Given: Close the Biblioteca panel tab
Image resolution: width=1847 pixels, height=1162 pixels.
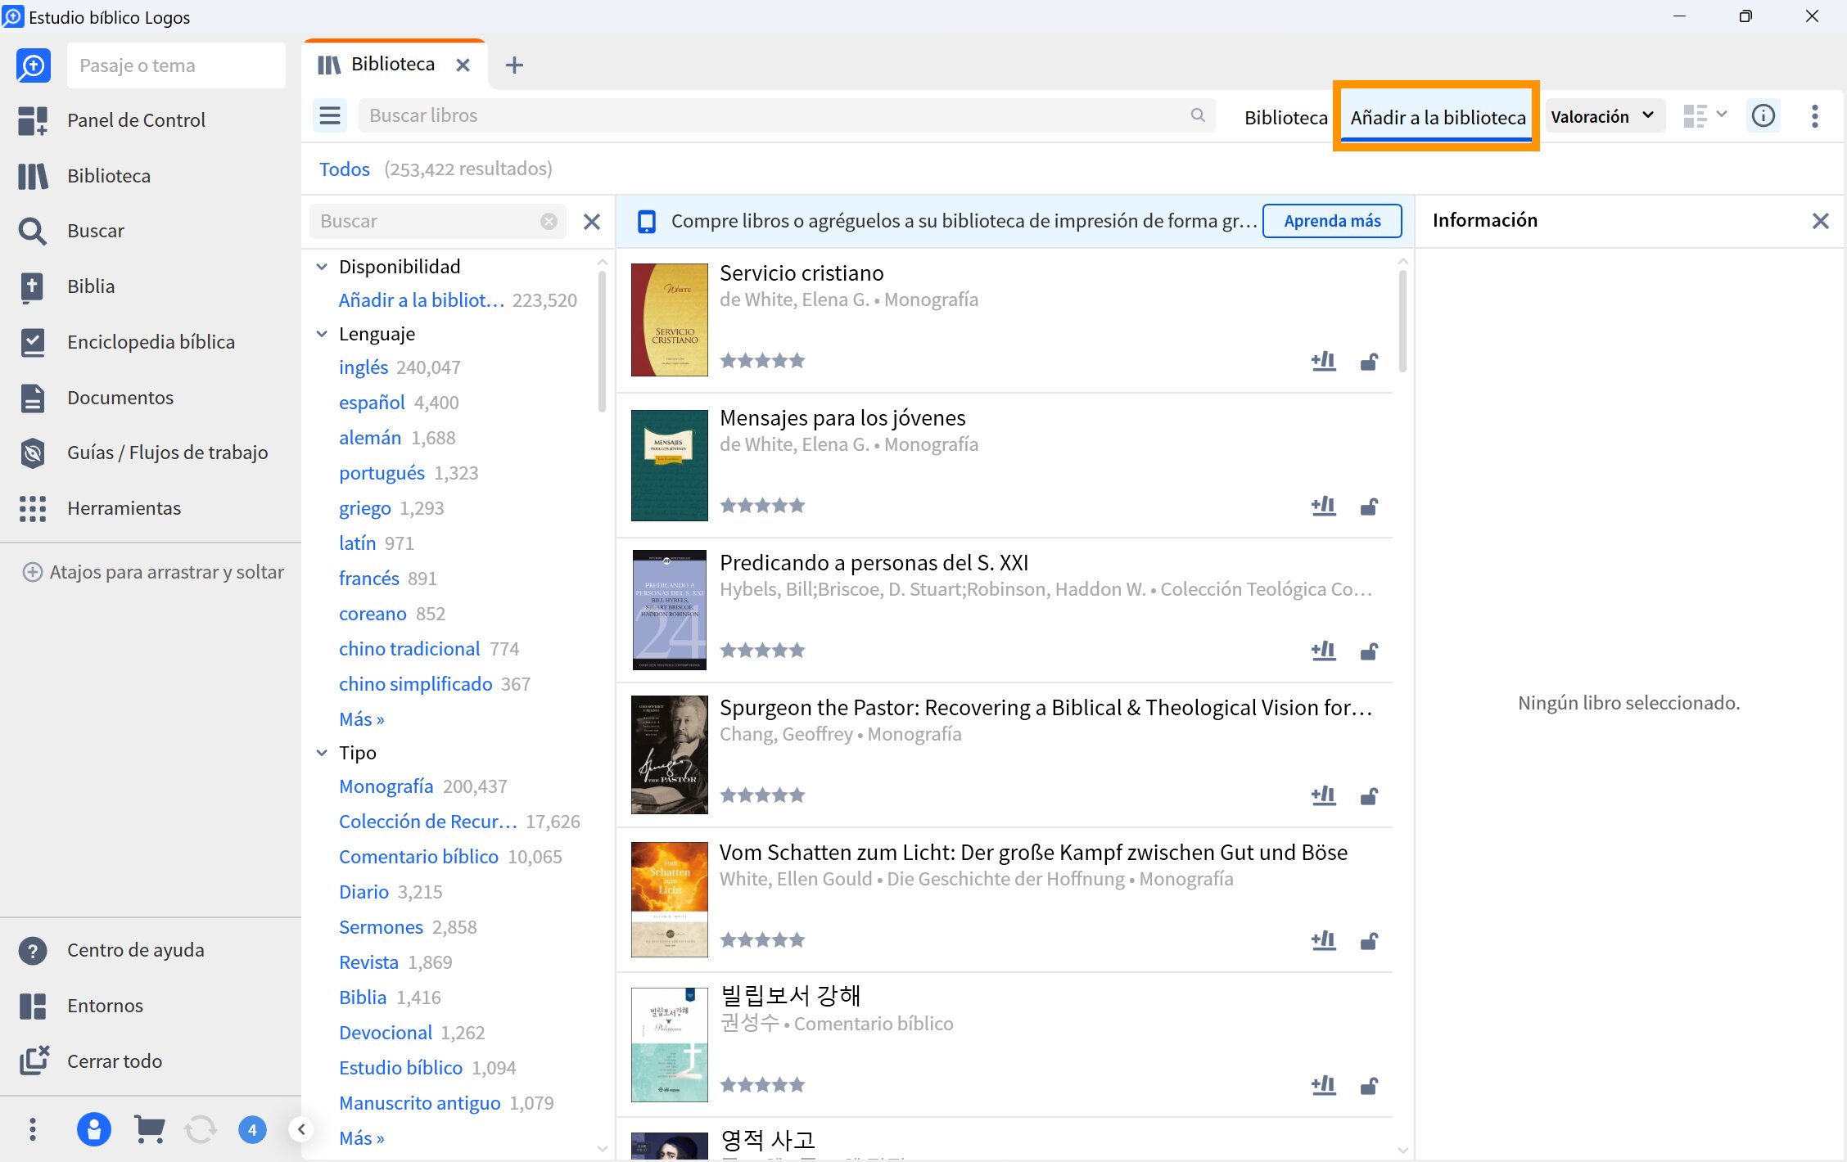Looking at the screenshot, I should [463, 65].
